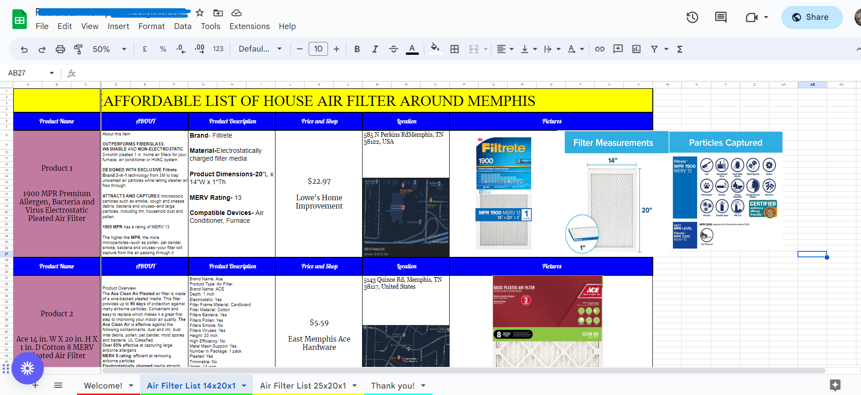Click the Share button
861x395 pixels.
click(x=812, y=17)
